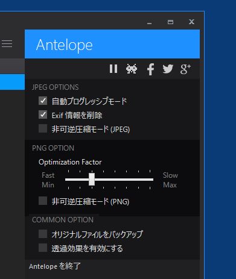Uncheck Exif 情報を削除 checkbox
This screenshot has height=279, width=236.
tap(43, 114)
